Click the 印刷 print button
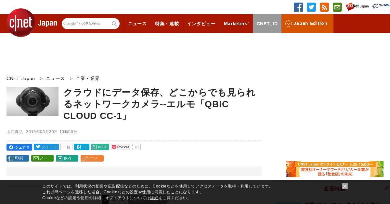The height and width of the screenshot is (204, 390). tap(18, 158)
